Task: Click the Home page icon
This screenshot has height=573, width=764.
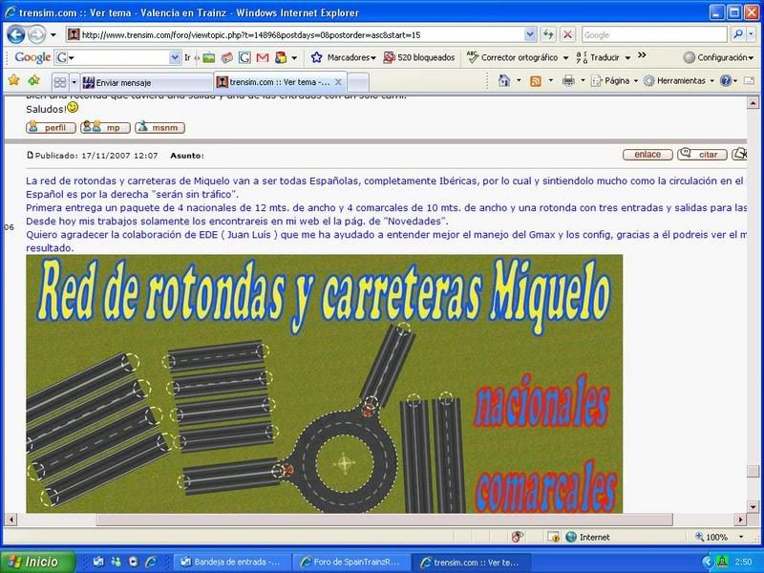Action: click(504, 81)
